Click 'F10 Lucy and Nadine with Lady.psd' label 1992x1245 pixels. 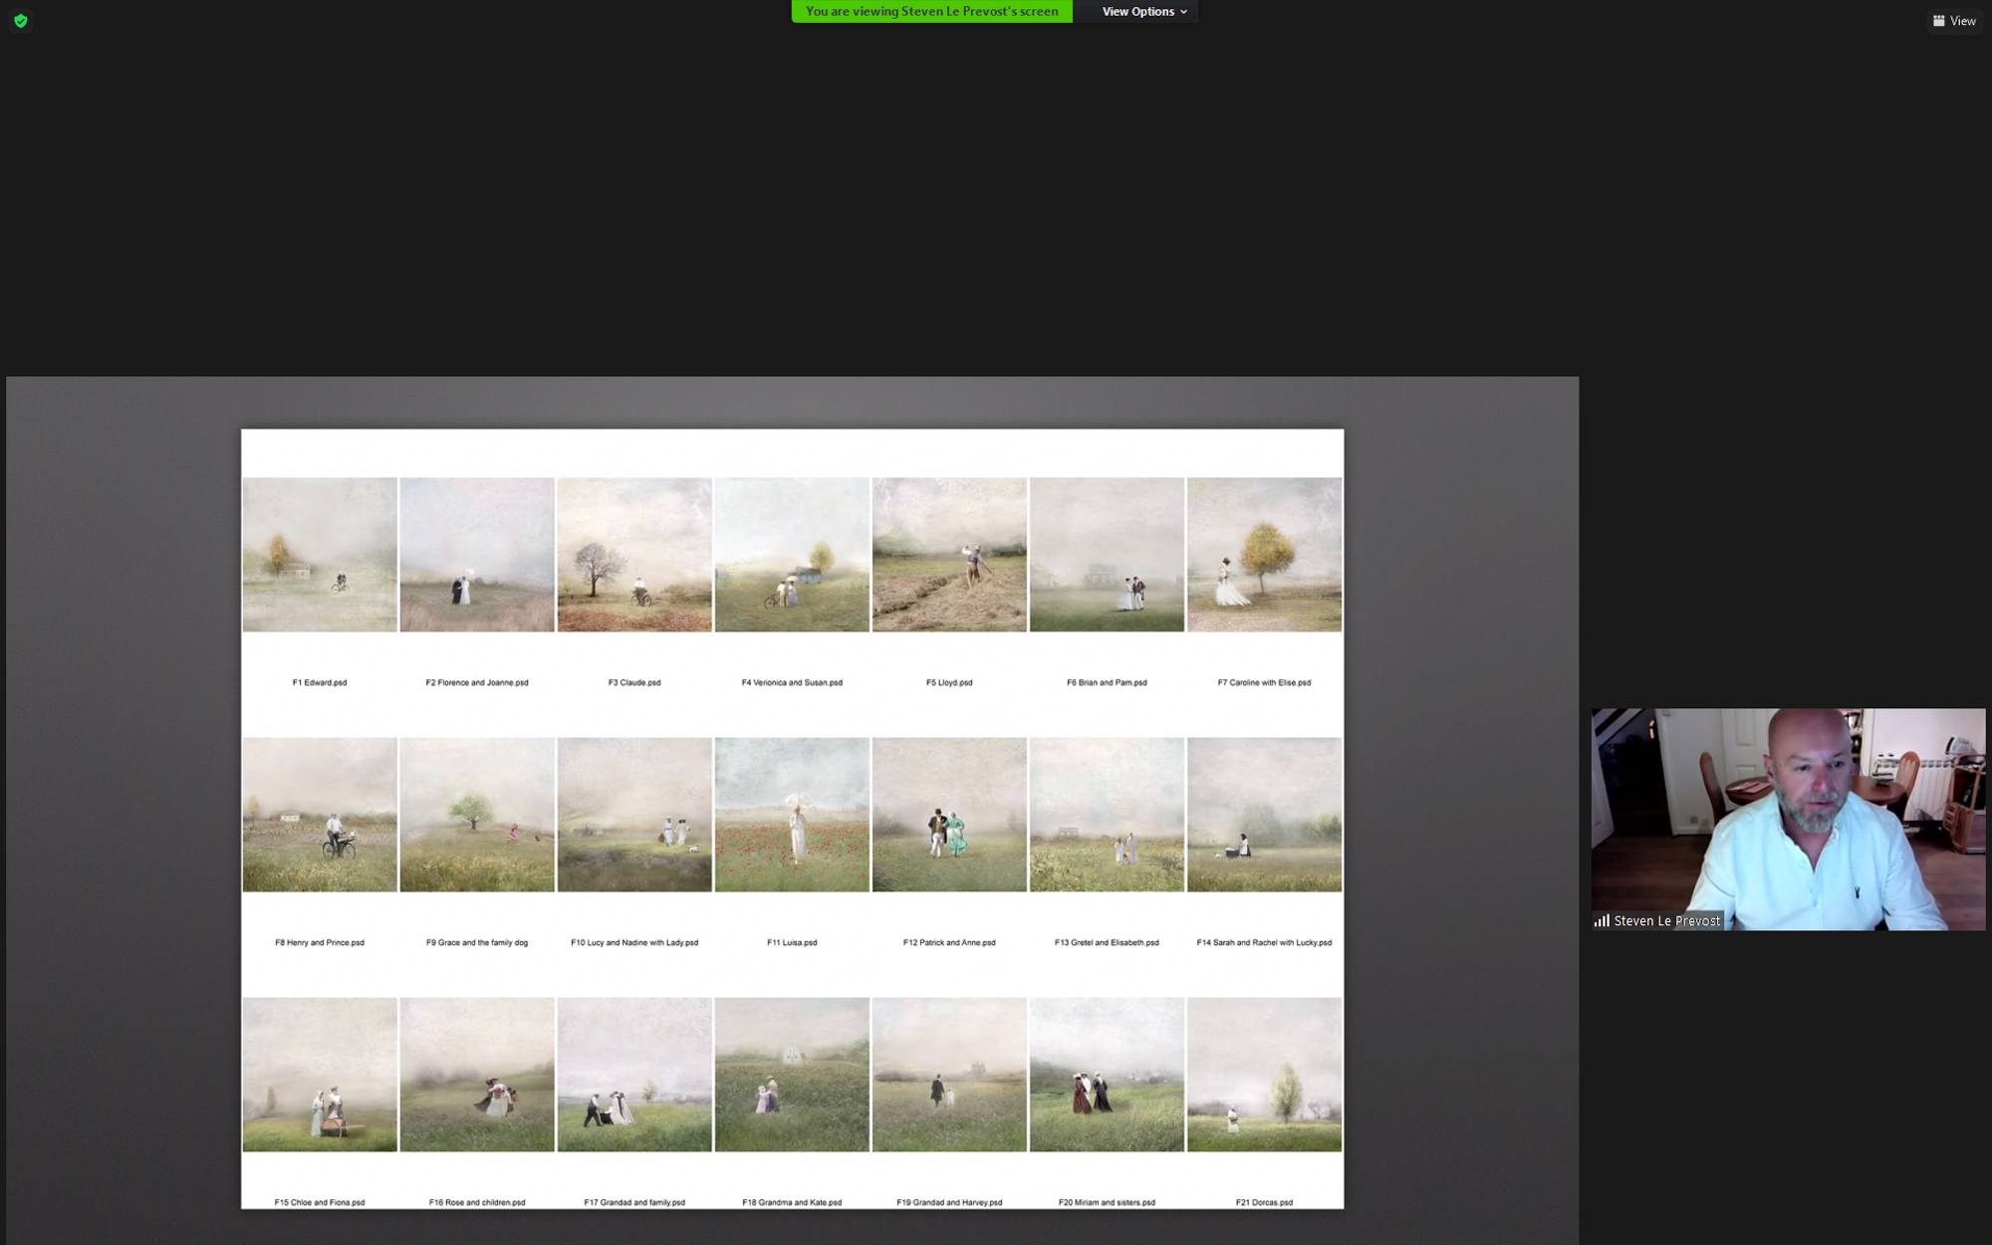point(634,942)
